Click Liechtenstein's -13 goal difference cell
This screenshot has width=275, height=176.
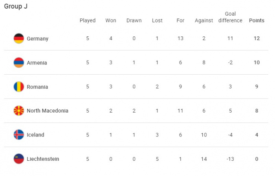click(x=230, y=159)
